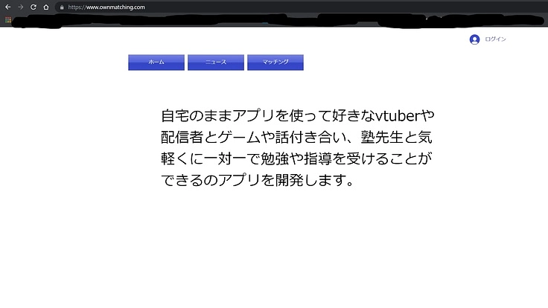Viewport: 548px width, 308px height.
Task: Click the user avatar icon beside ログイン
Action: tap(474, 39)
